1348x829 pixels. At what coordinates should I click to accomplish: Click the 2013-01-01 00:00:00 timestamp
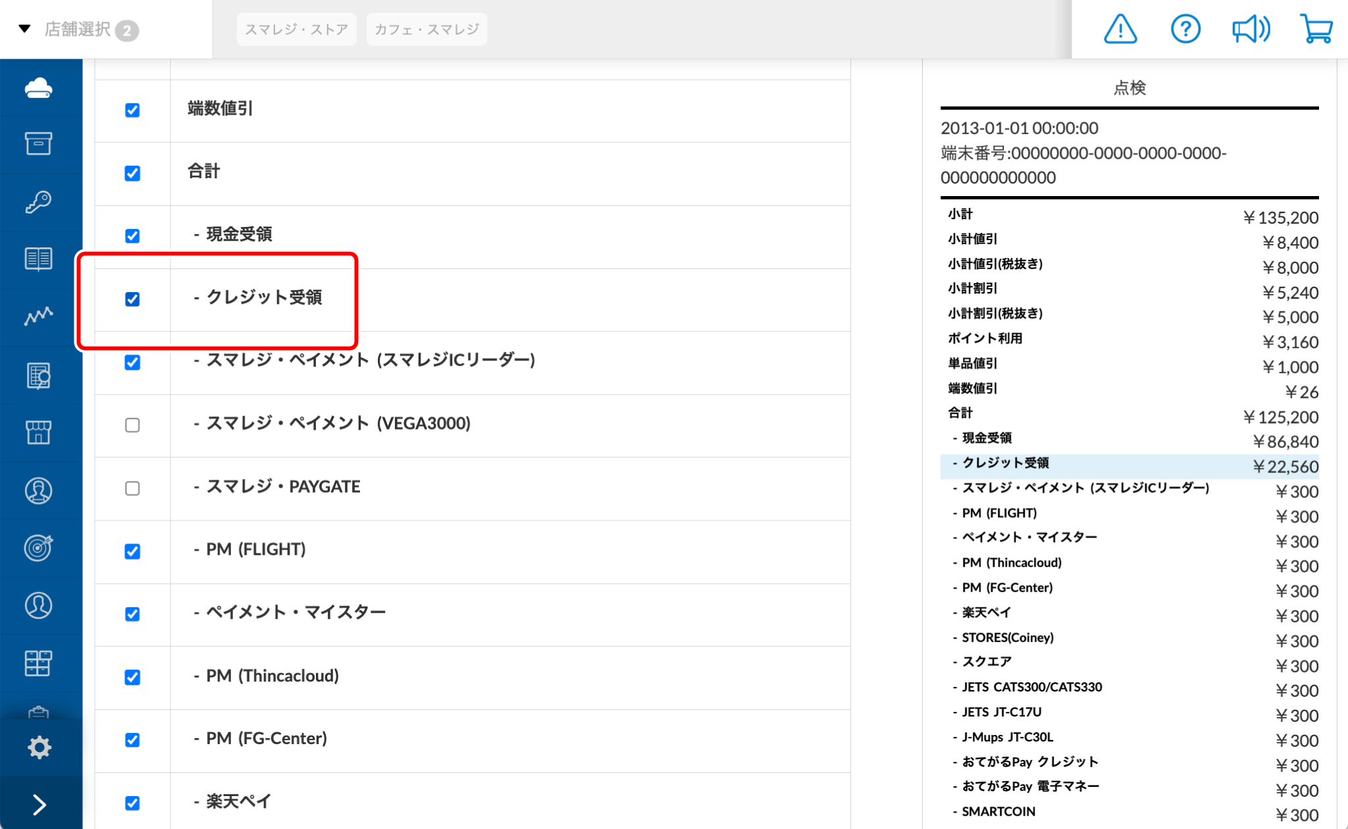coord(1020,128)
